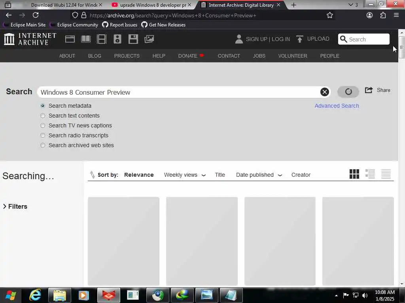Open the Web (Wayback) media icon
Viewport: 405px width, 303px height.
pyautogui.click(x=70, y=39)
